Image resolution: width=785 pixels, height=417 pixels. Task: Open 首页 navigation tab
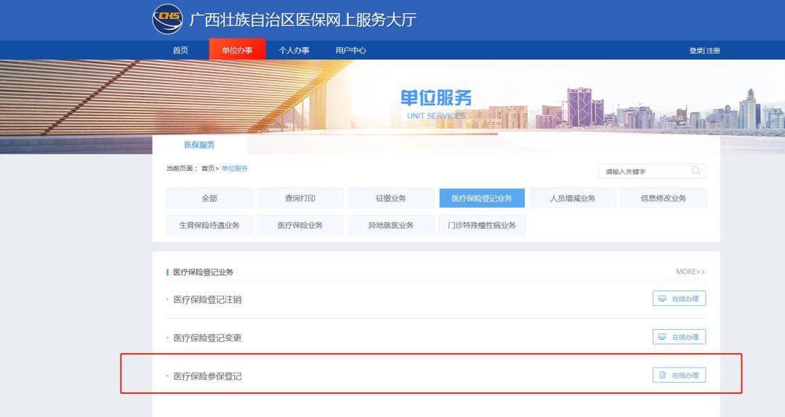[181, 50]
